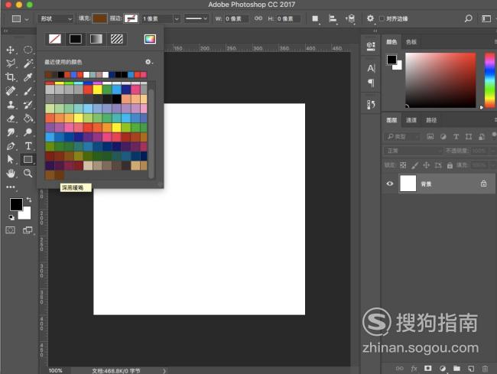The image size is (497, 374).
Task: Open path arrangement options
Action: point(350,18)
